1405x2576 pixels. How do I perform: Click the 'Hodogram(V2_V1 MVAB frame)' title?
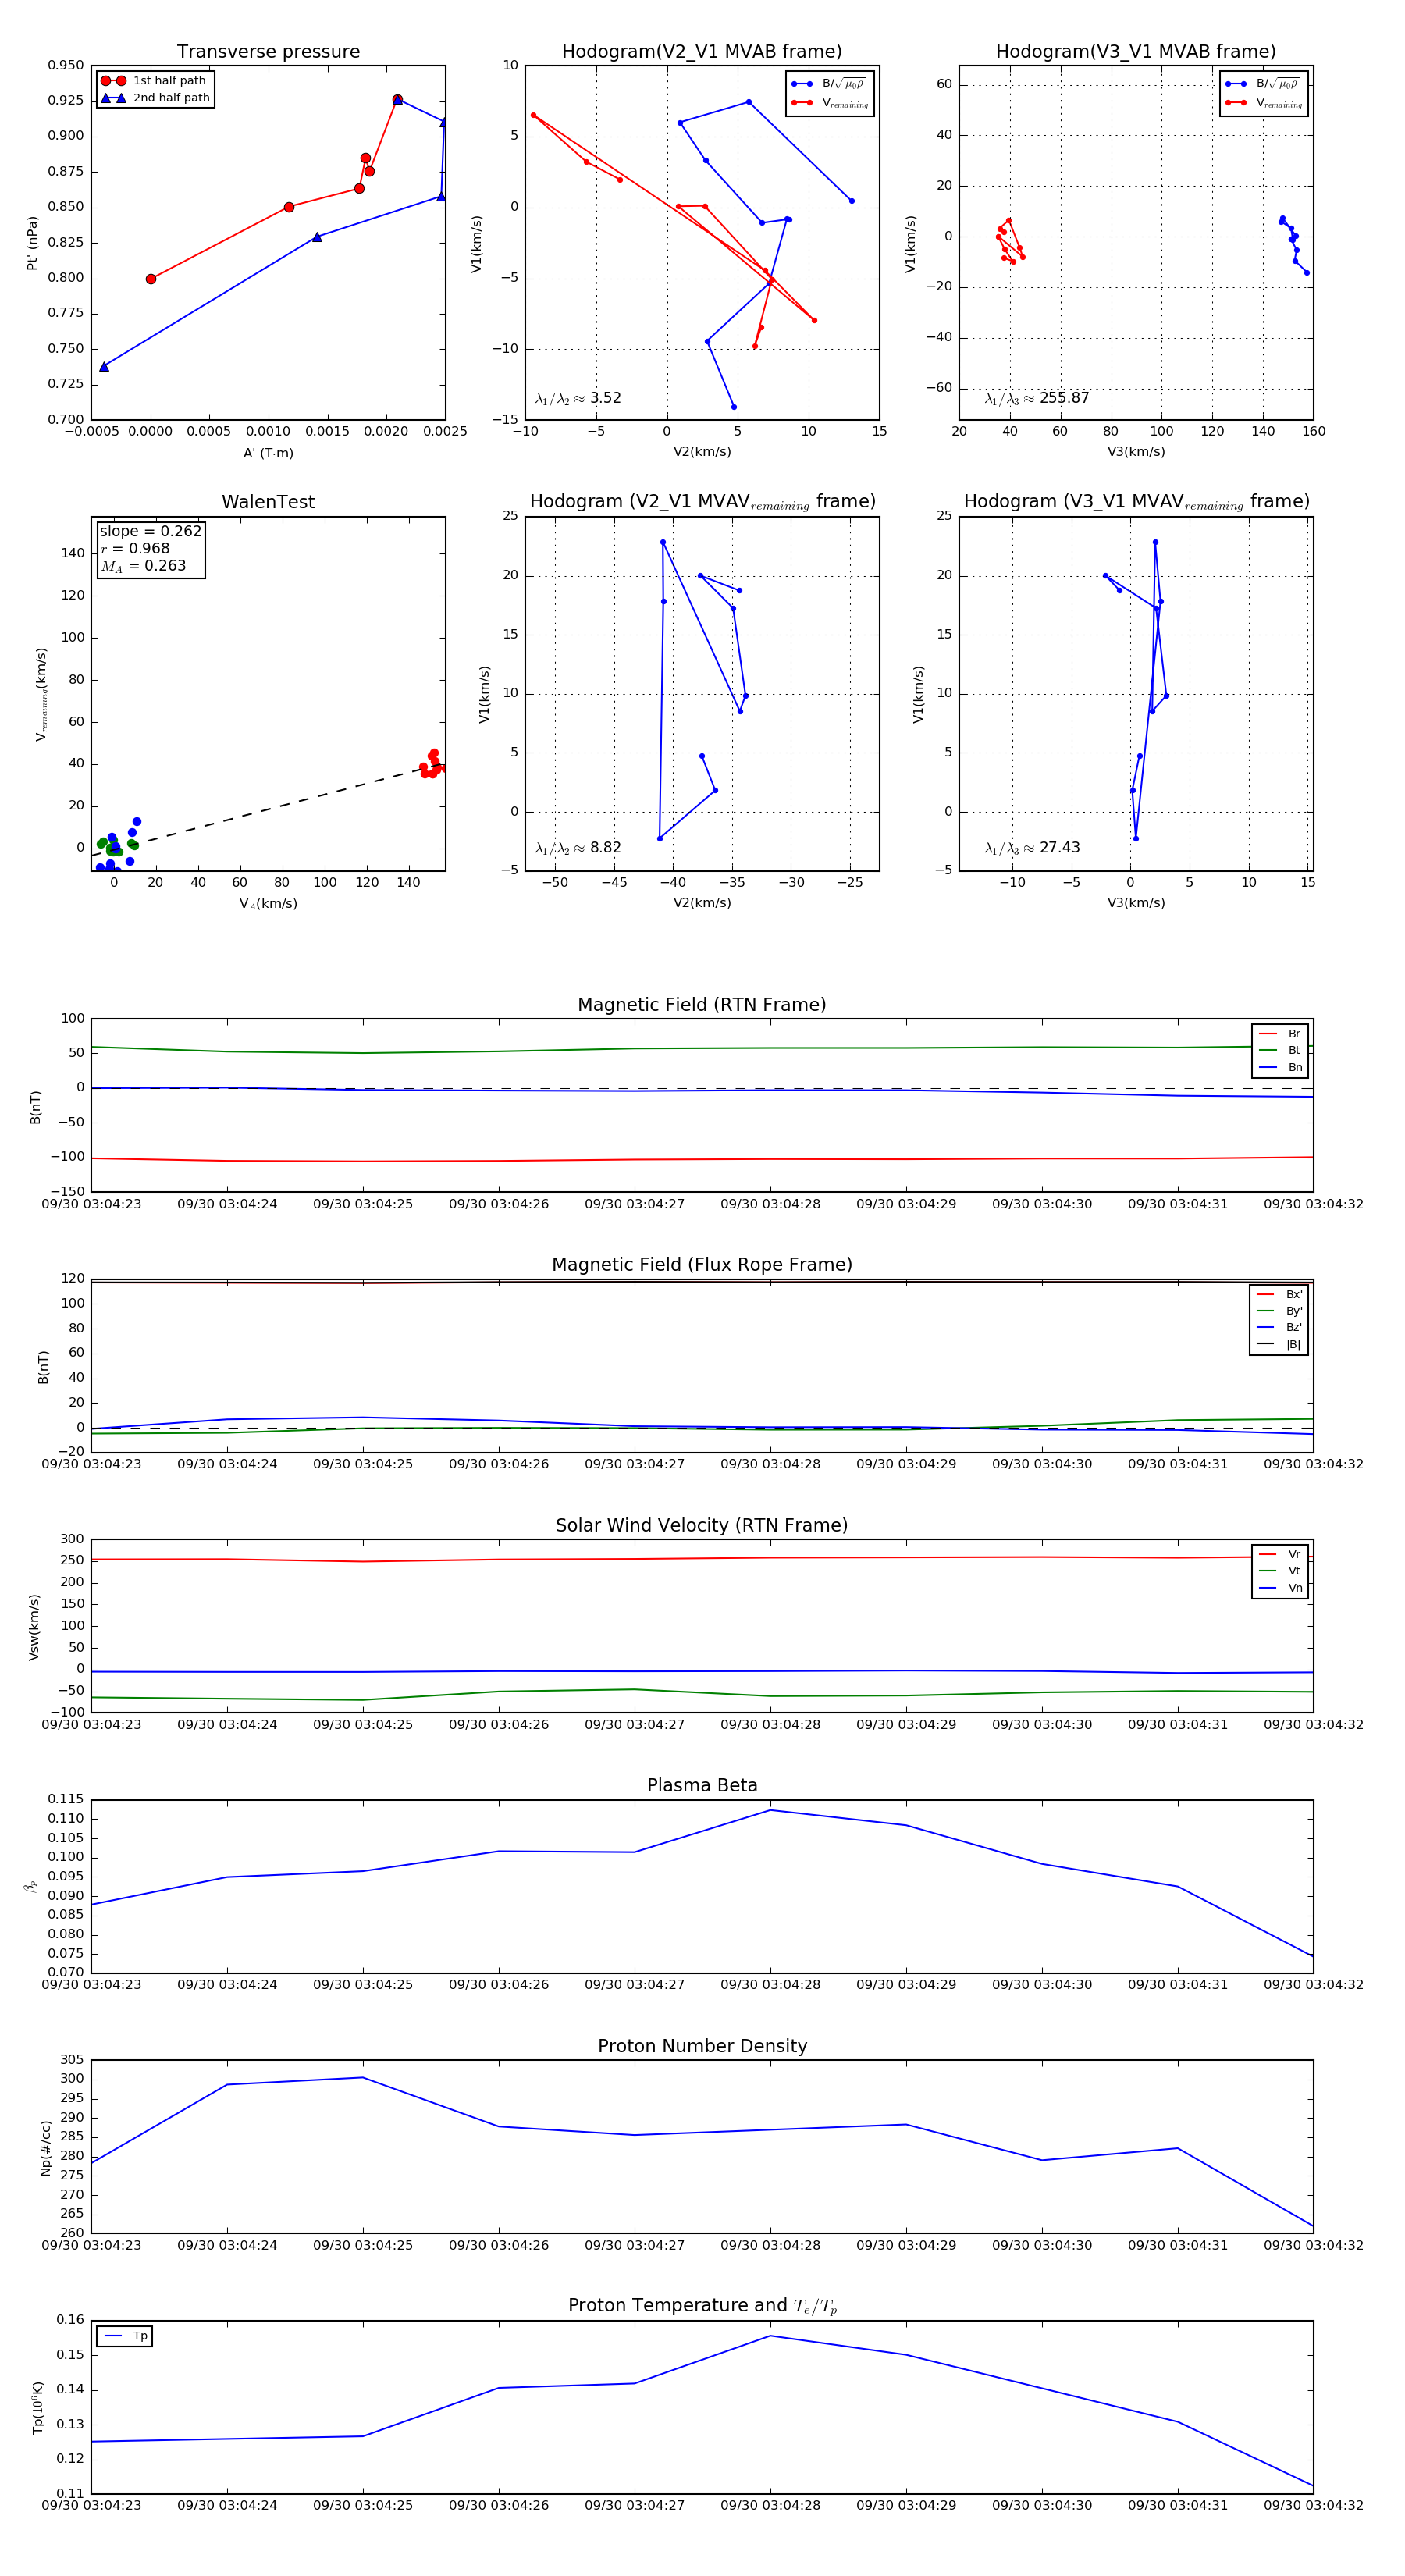pos(702,52)
